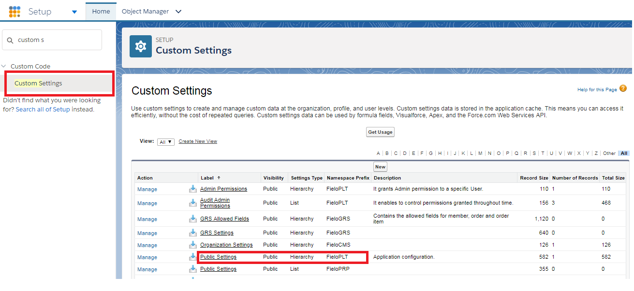Filter list by letter G
Viewport: 634px width, 291px height.
pyautogui.click(x=431, y=153)
